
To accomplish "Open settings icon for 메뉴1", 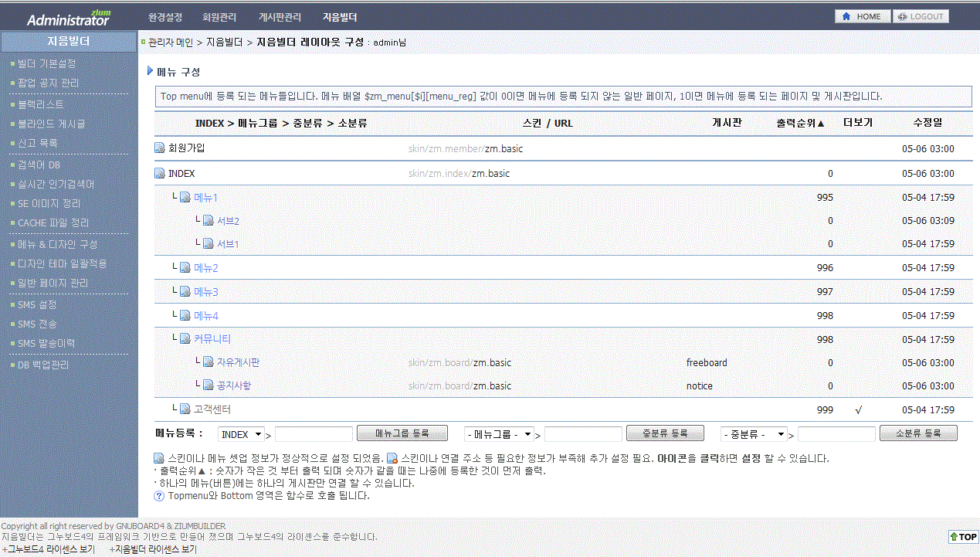I will pos(185,198).
